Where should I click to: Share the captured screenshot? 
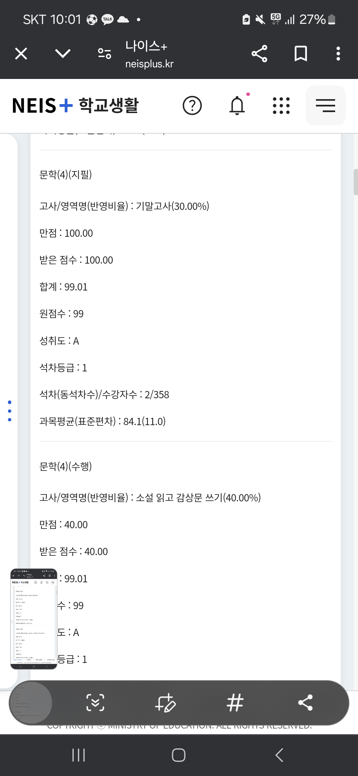(x=305, y=703)
